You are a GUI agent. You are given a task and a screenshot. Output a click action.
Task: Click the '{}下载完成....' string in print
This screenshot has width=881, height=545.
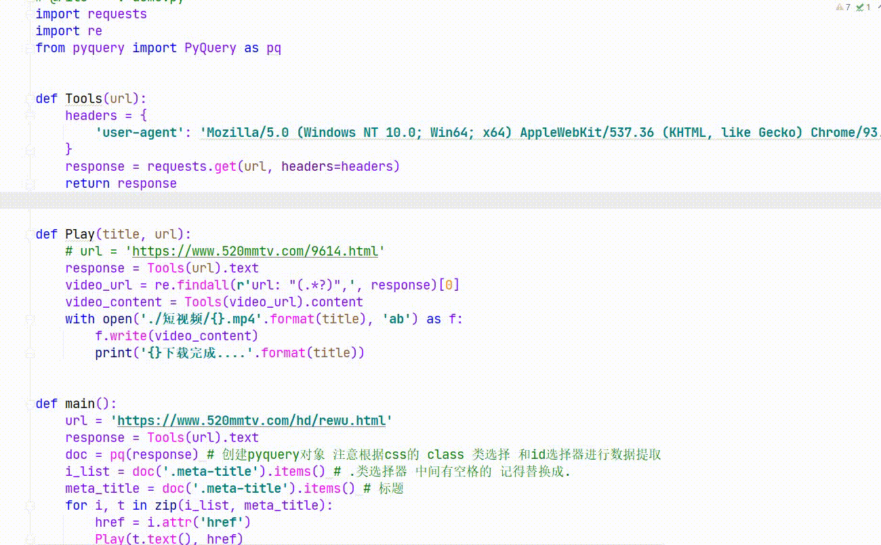click(x=196, y=353)
